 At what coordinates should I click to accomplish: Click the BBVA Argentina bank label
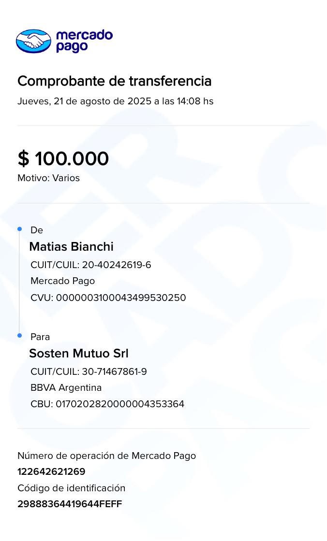pyautogui.click(x=66, y=388)
